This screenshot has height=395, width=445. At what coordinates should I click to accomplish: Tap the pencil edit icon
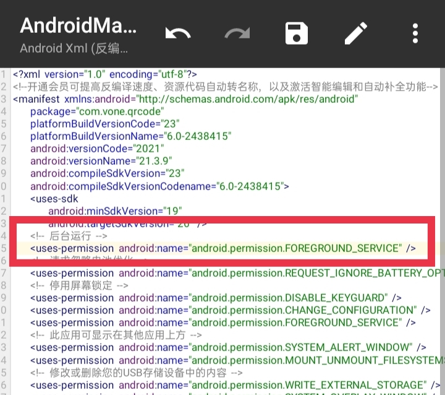[356, 33]
